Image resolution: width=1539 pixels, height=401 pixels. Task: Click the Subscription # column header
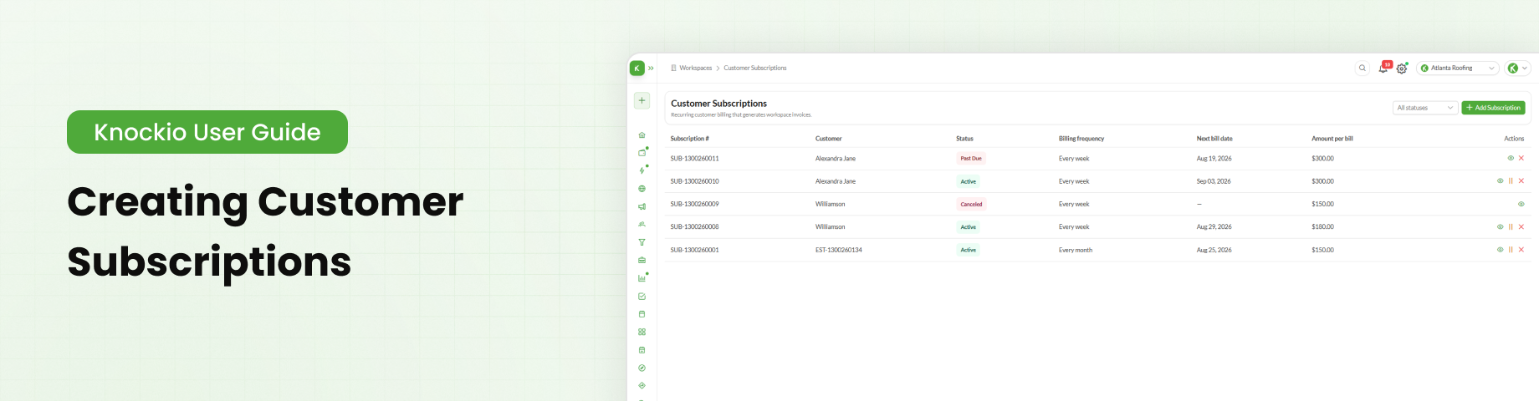(690, 139)
